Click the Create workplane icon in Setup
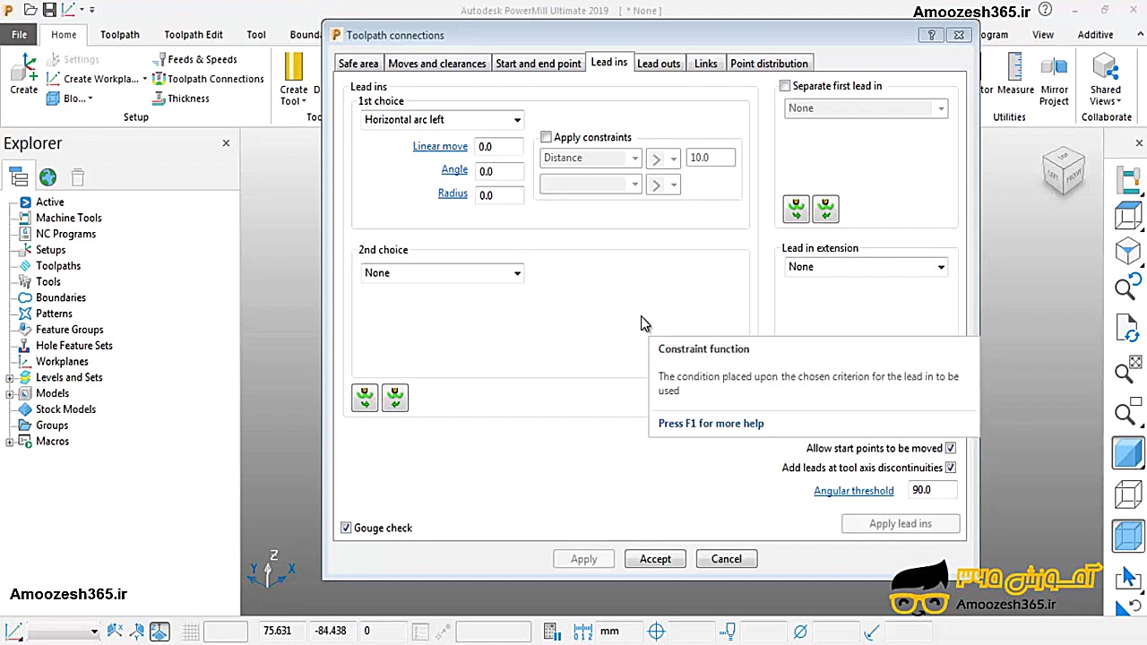 point(54,79)
